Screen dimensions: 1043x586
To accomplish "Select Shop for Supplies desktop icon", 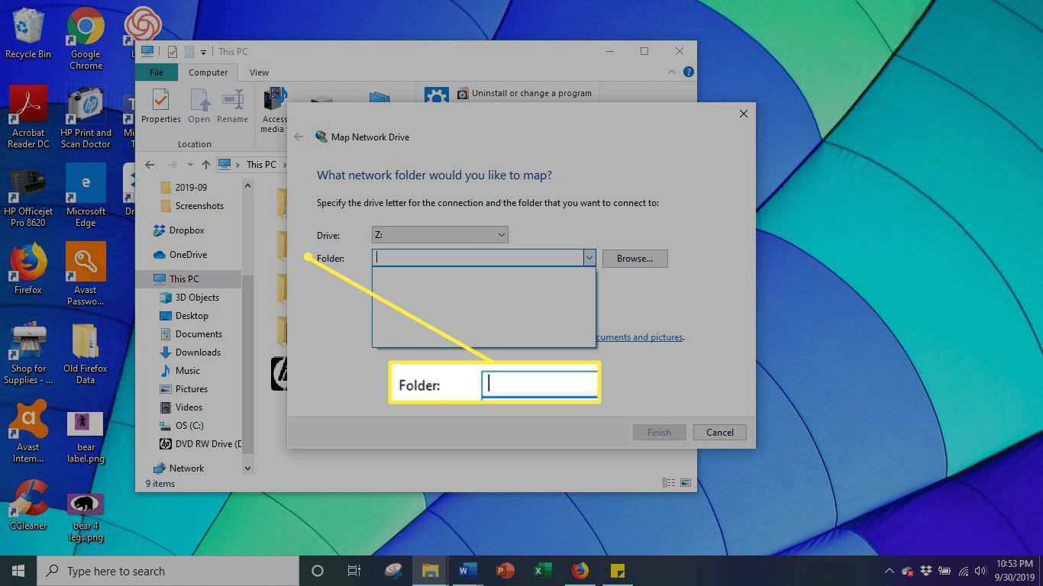I will [28, 353].
